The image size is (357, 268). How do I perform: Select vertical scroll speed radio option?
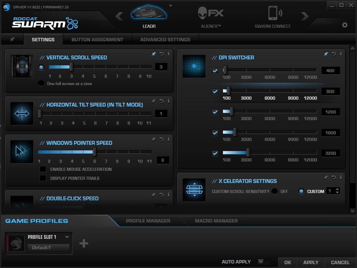41,67
